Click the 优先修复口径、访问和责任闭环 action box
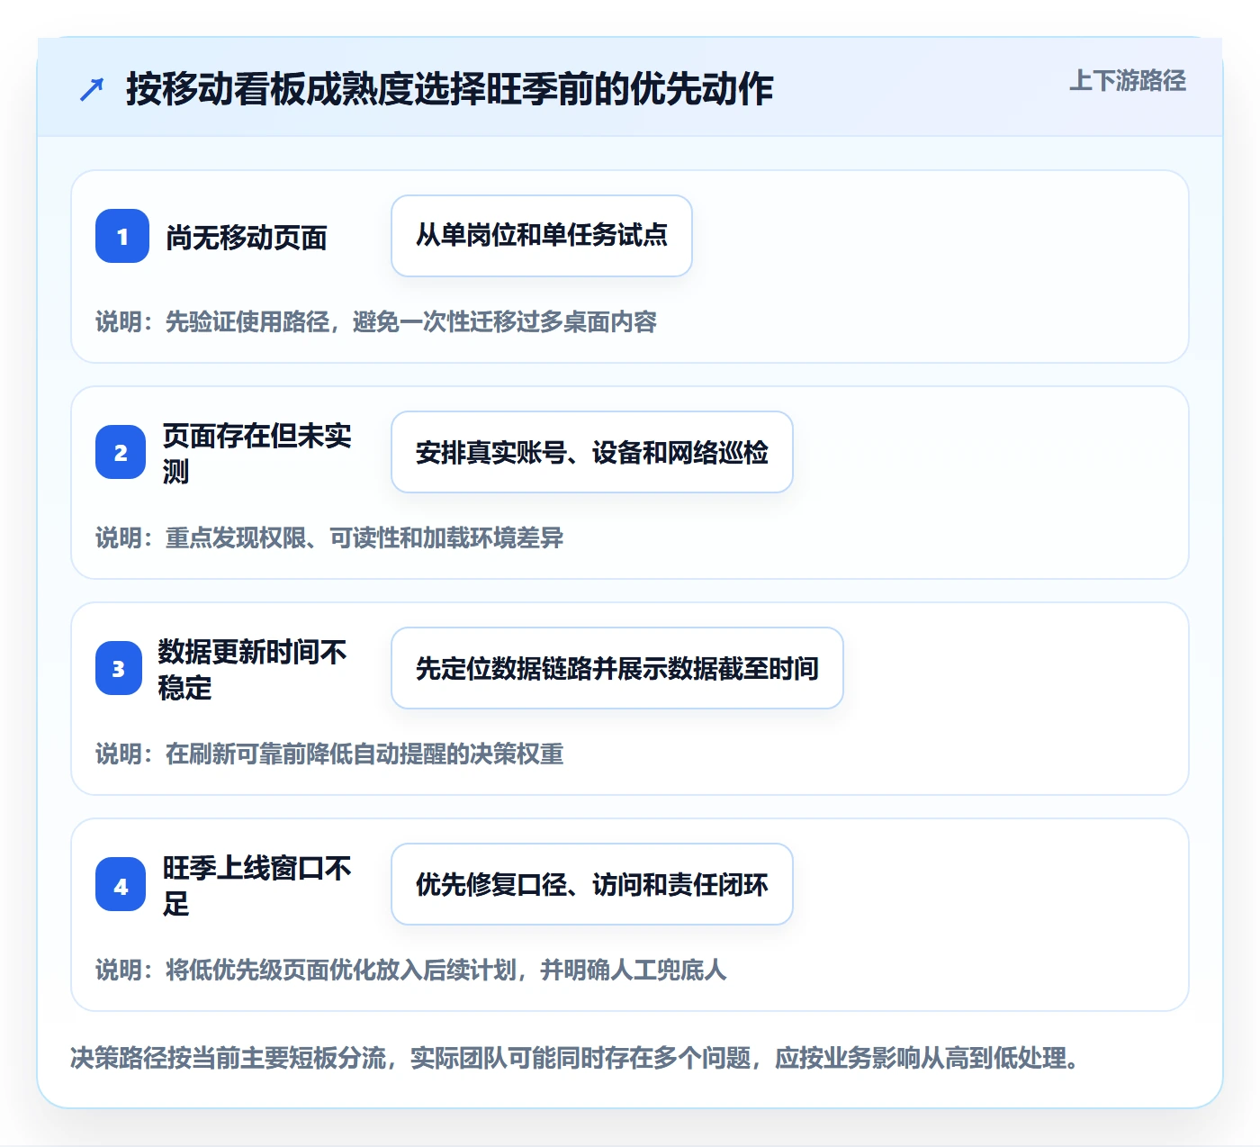Viewport: 1260px width, 1147px height. [x=592, y=884]
